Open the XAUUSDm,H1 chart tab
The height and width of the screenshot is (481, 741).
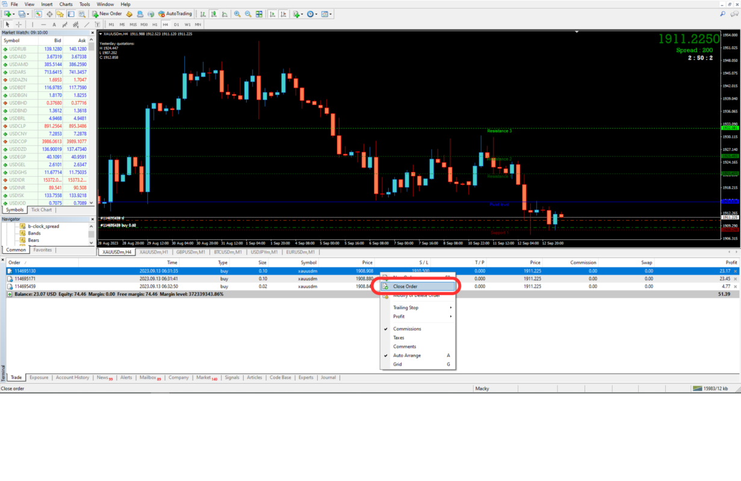[153, 252]
